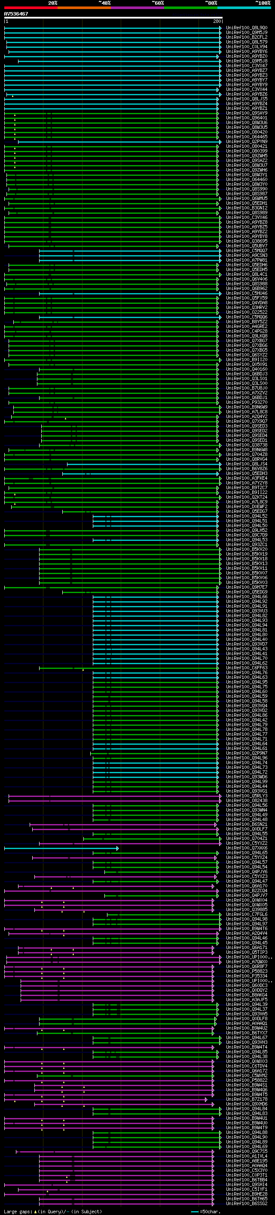Choose the UniRef100_Q96401 row label

pyautogui.click(x=247, y=118)
